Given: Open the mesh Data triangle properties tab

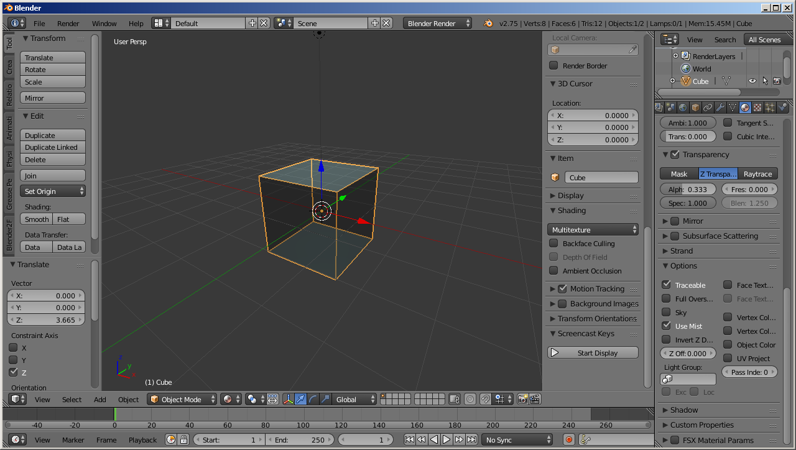Looking at the screenshot, I should pyautogui.click(x=733, y=108).
